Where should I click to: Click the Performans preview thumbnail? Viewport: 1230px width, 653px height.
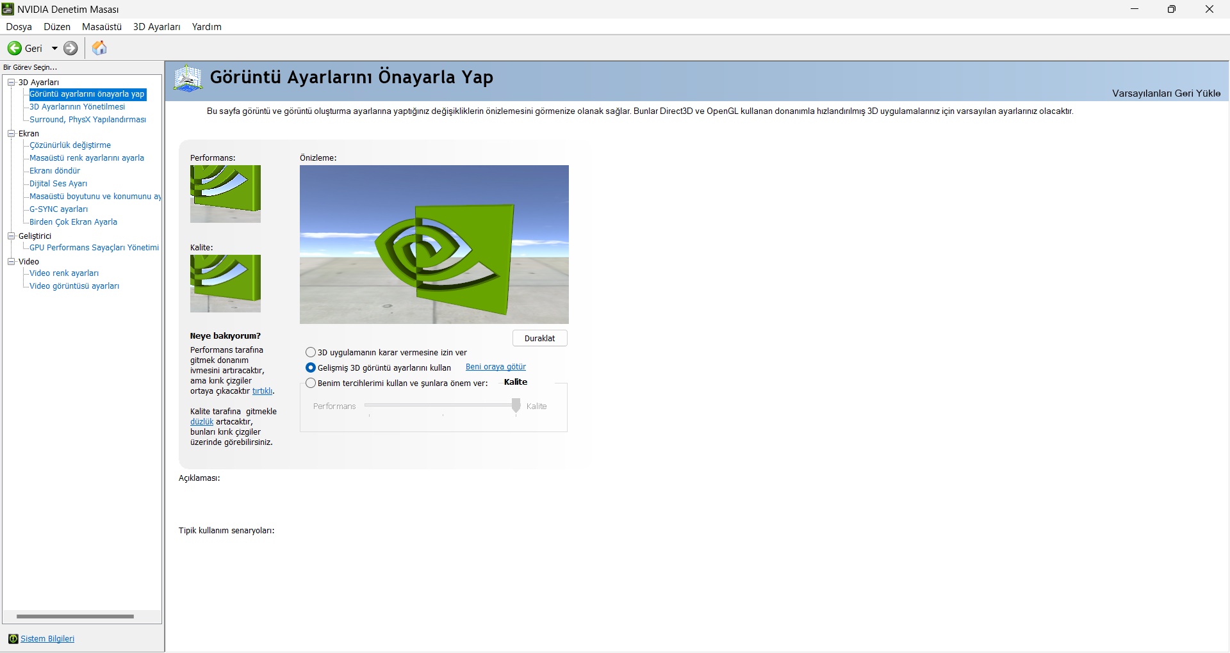point(225,194)
